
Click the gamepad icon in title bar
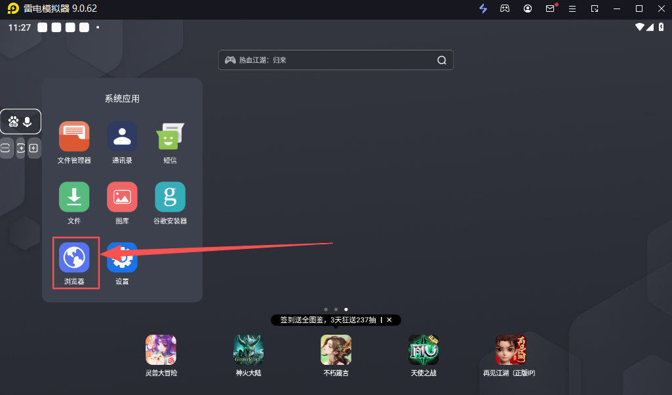pyautogui.click(x=505, y=9)
